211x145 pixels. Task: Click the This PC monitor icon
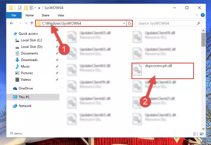click(x=15, y=97)
